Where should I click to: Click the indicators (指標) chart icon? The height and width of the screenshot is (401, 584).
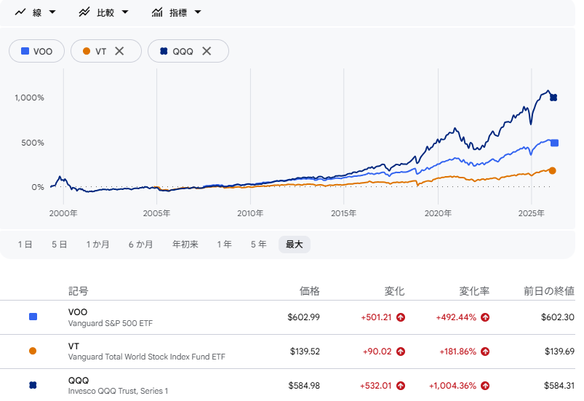coord(157,12)
